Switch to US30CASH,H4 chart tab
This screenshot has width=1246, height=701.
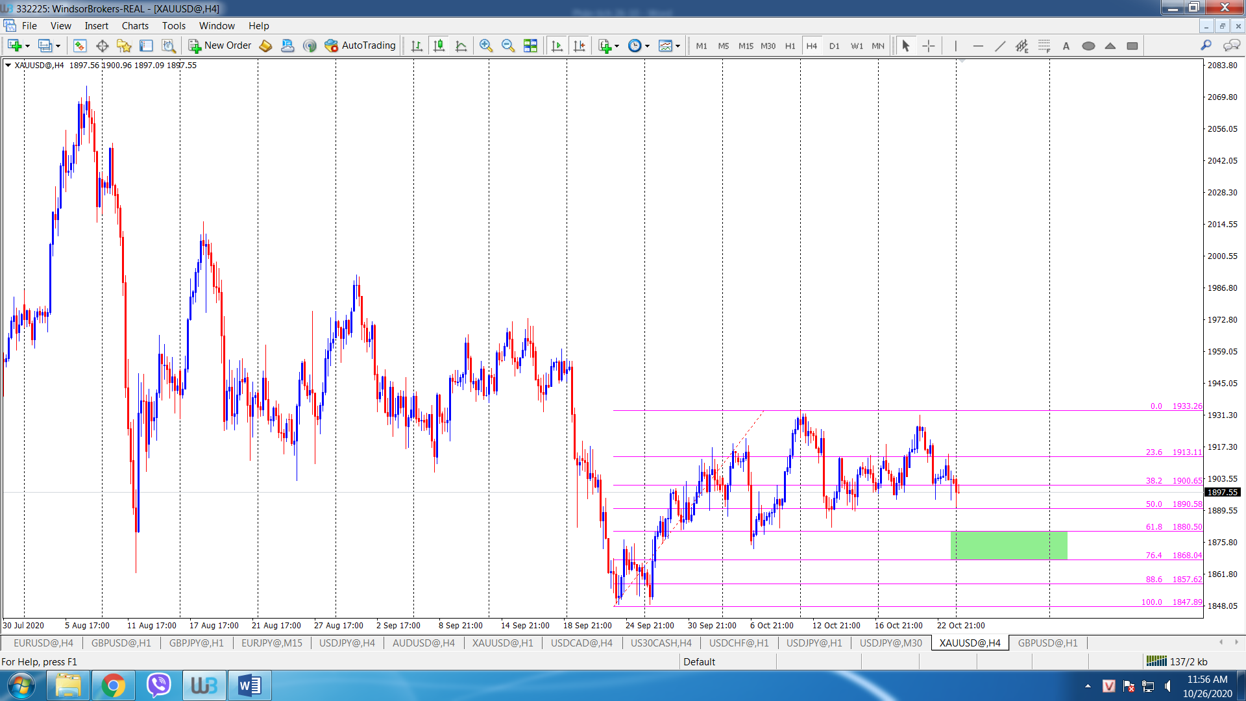pyautogui.click(x=661, y=643)
